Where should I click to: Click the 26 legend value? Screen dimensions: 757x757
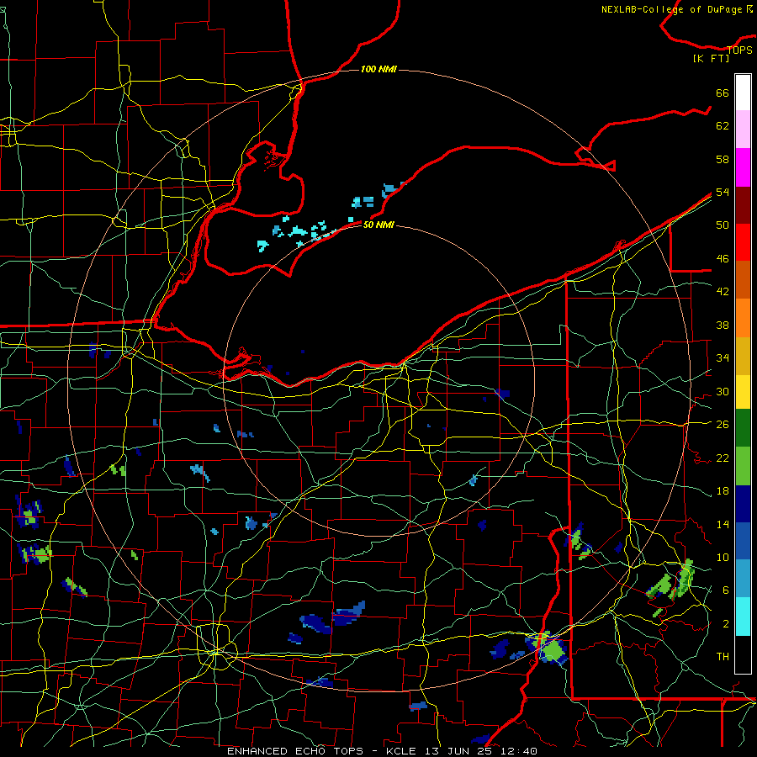(x=723, y=425)
